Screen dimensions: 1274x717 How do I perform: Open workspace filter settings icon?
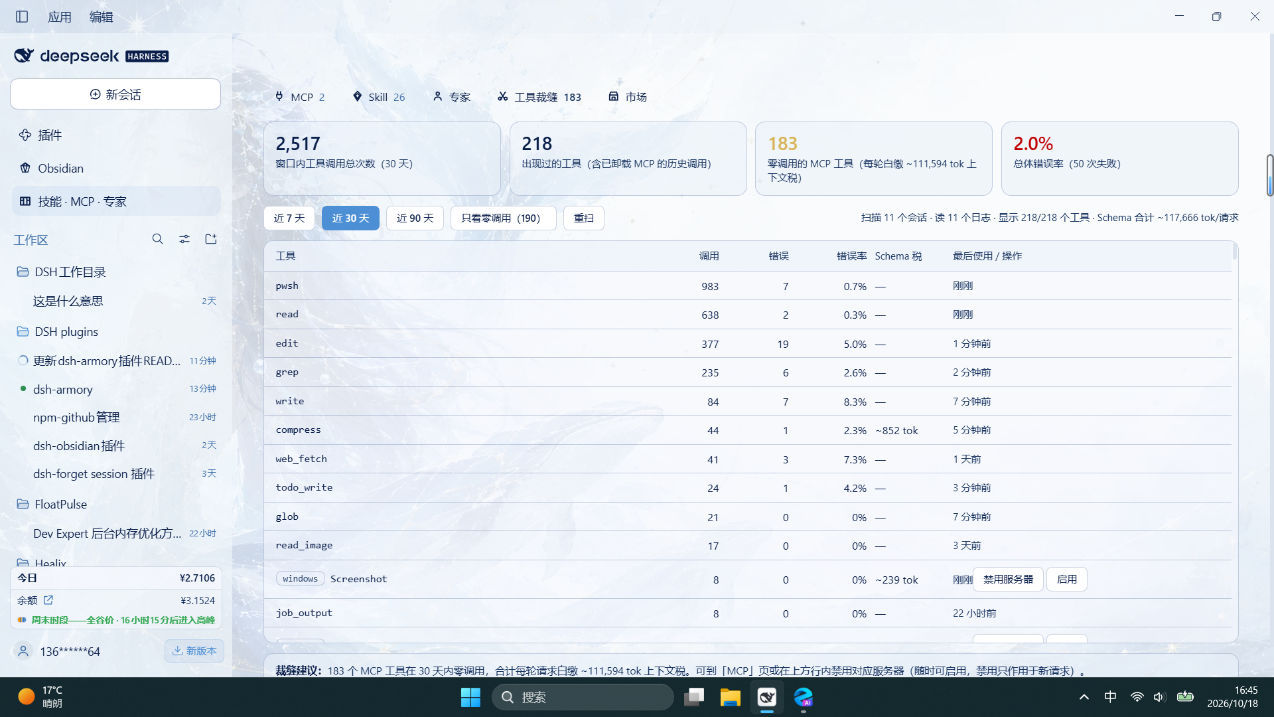click(184, 239)
